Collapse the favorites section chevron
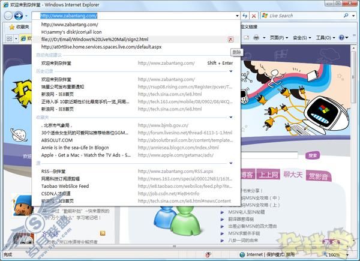Viewport: 360px width, 261px height. (x=231, y=117)
